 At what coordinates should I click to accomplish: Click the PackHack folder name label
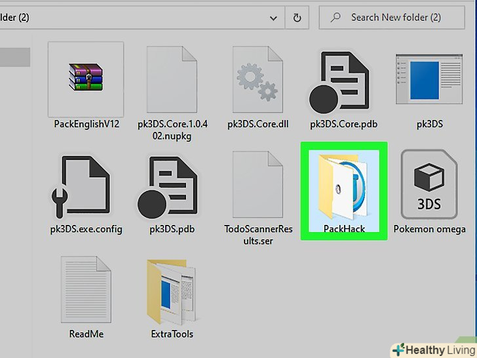344,229
